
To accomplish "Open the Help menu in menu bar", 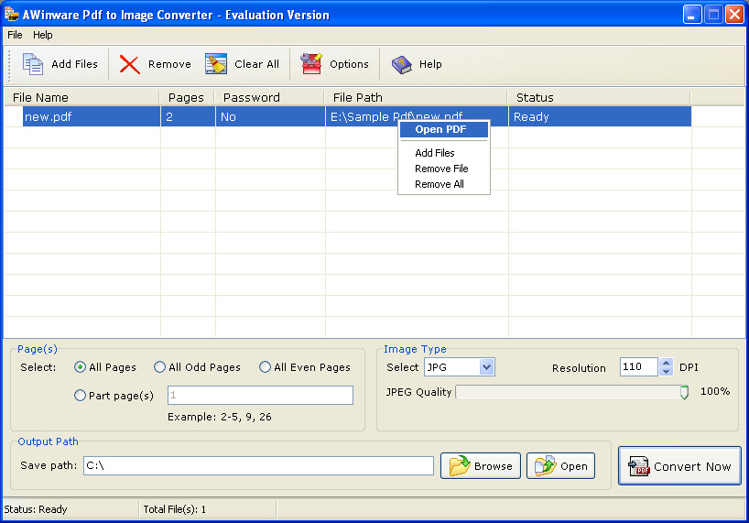I will click(42, 35).
